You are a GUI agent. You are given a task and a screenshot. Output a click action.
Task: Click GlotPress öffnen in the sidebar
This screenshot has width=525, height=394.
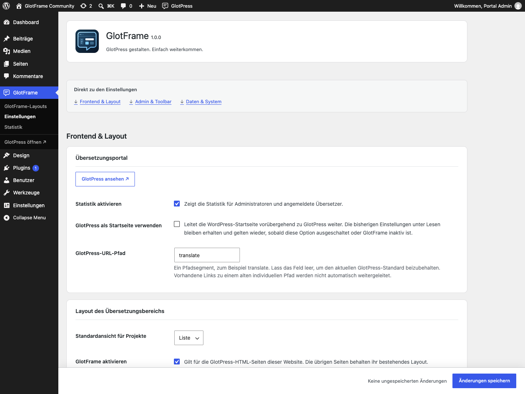pos(26,142)
